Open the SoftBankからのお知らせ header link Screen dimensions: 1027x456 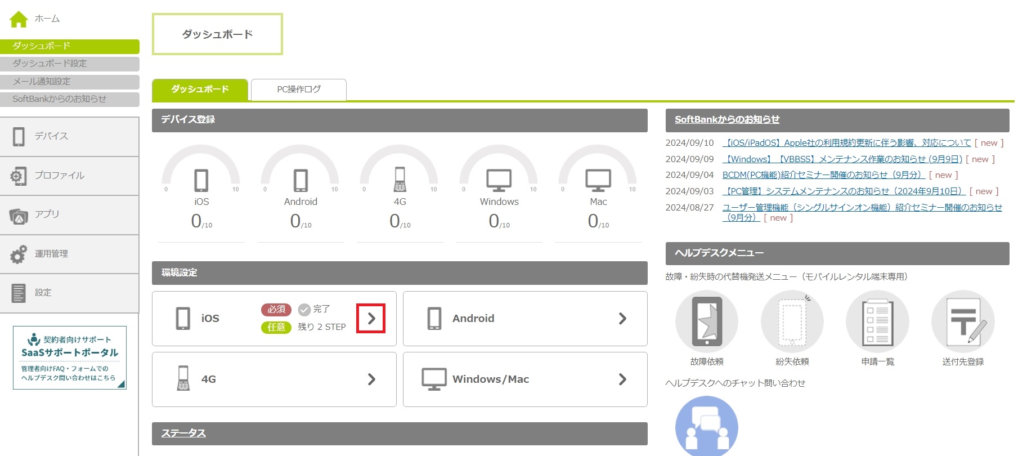coord(727,119)
